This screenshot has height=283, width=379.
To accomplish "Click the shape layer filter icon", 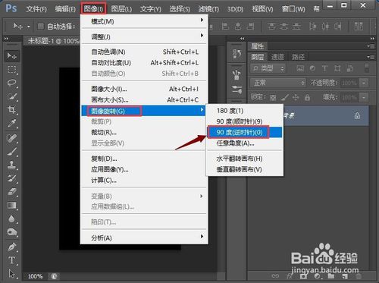I will (x=337, y=68).
